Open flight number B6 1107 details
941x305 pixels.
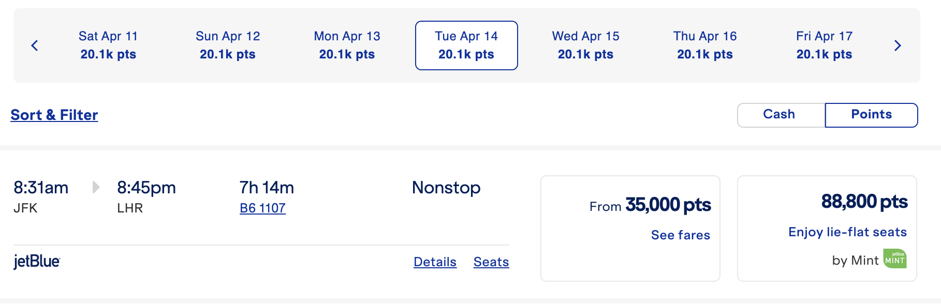pyautogui.click(x=263, y=208)
